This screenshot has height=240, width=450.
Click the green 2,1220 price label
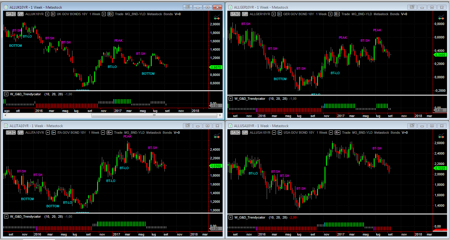click(440, 168)
